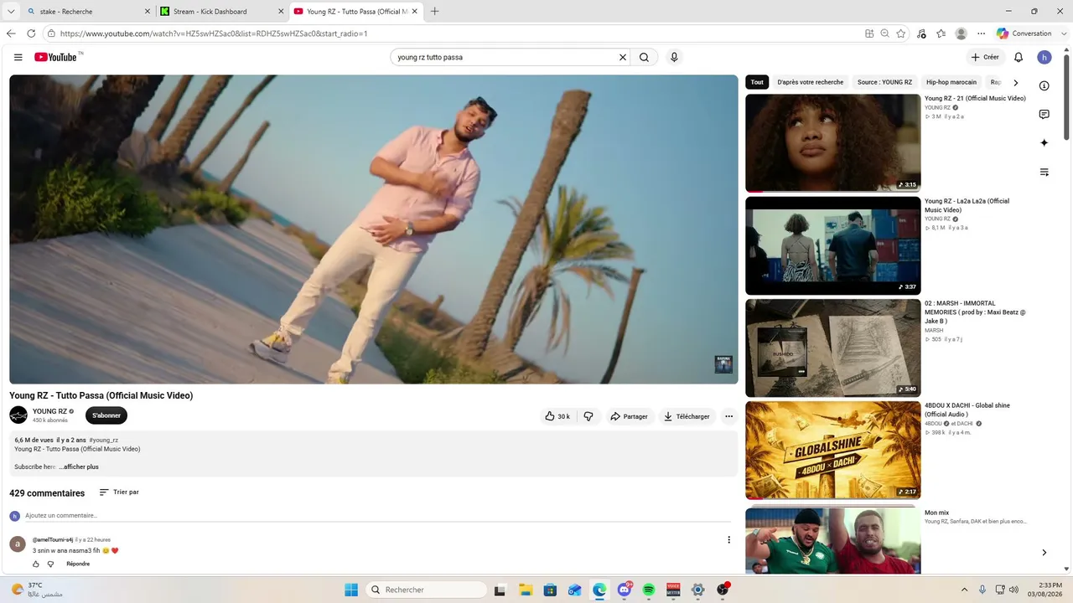Expand the Mon mix playlist chevron
This screenshot has height=603, width=1073.
tap(1044, 553)
